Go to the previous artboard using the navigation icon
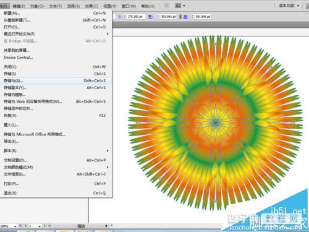 click(x=25, y=226)
